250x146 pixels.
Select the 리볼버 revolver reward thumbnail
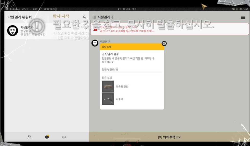pos(108,99)
